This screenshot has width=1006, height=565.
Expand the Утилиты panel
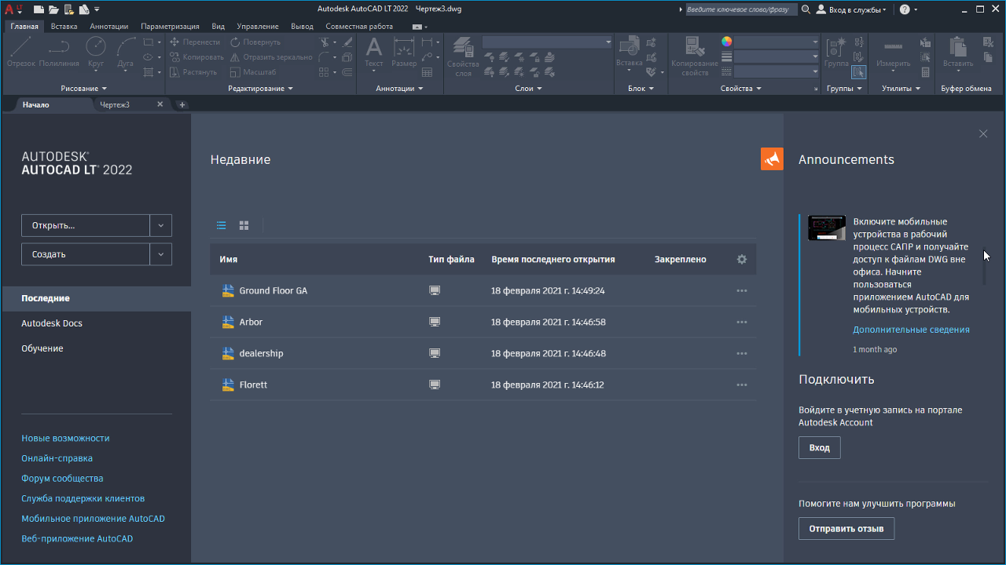pyautogui.click(x=901, y=89)
